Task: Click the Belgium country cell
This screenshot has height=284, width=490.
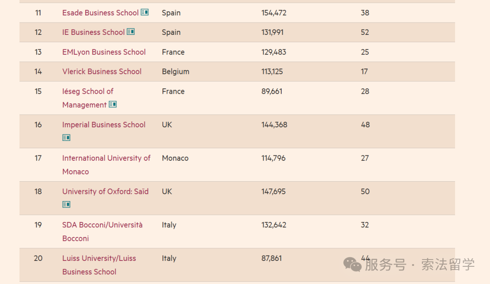Action: pos(175,72)
